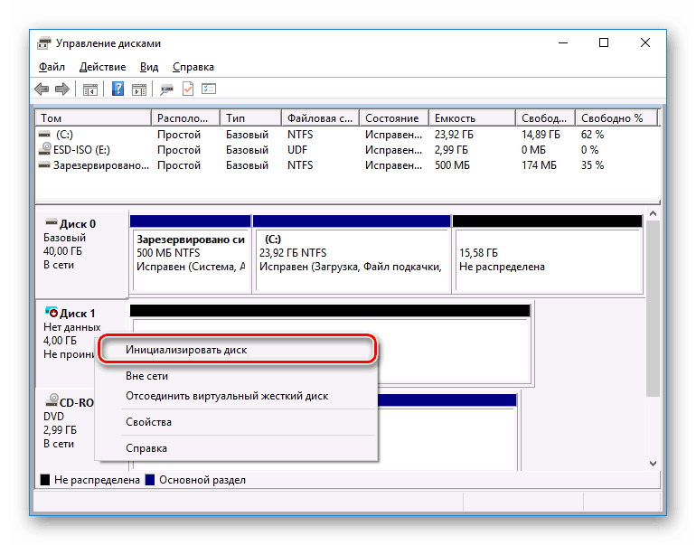This screenshot has height=545, width=696.
Task: Click the drive icon for volume (C:)
Action: pos(44,134)
